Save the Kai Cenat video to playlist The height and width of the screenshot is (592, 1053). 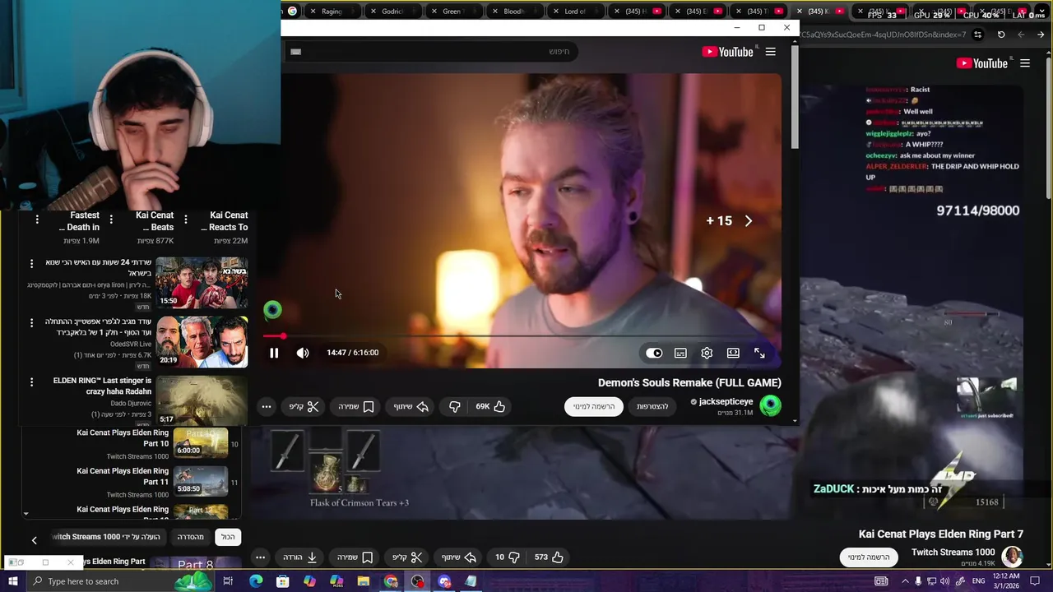point(355,557)
